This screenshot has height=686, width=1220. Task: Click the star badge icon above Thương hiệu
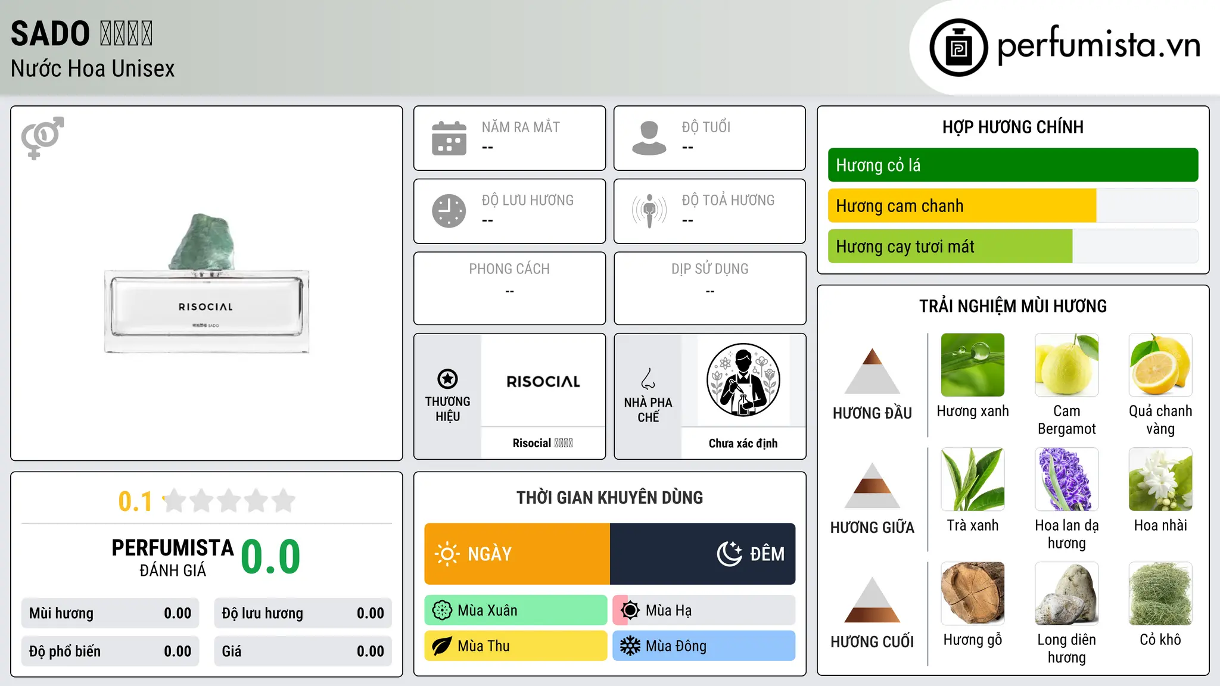coord(447,379)
